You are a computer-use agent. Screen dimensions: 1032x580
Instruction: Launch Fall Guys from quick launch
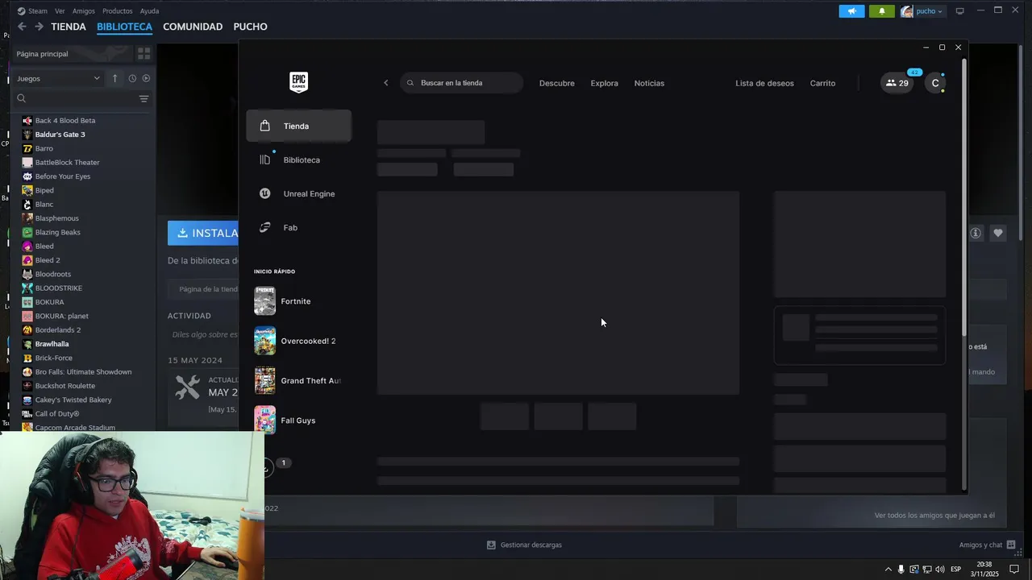pyautogui.click(x=298, y=420)
